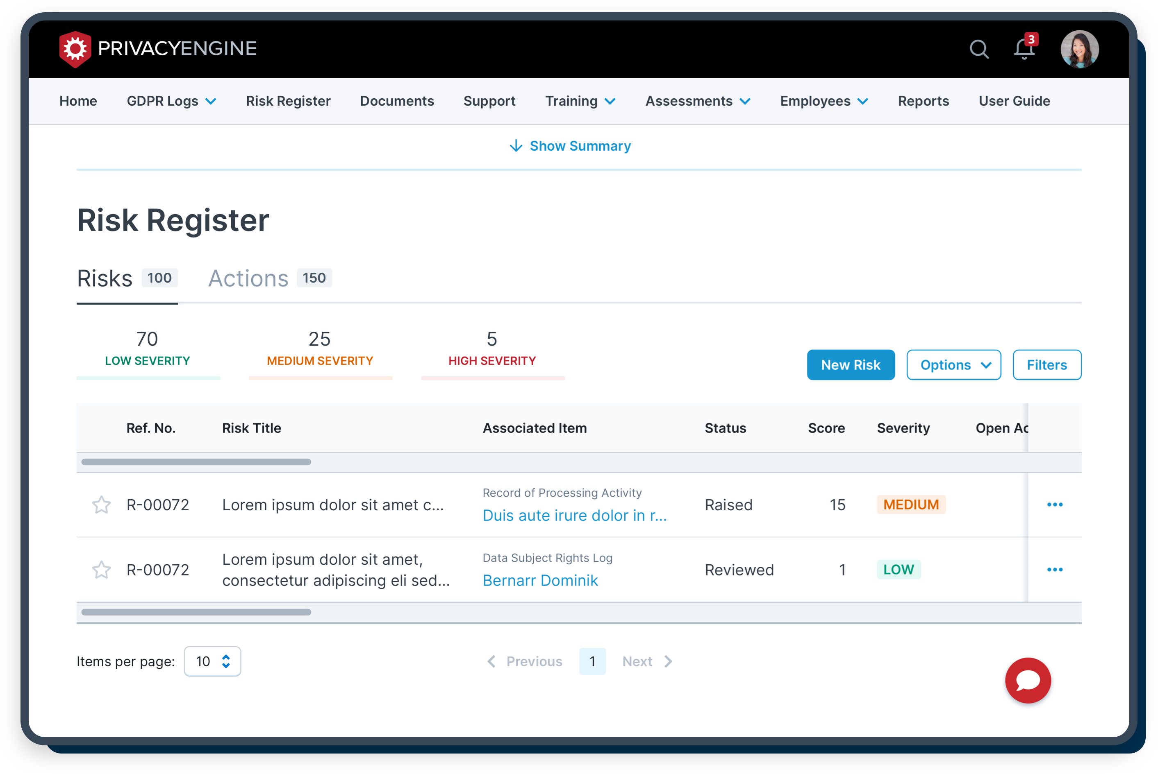Screen dimensions: 1158x774
Task: Switch to the Actions tab
Action: pyautogui.click(x=249, y=278)
